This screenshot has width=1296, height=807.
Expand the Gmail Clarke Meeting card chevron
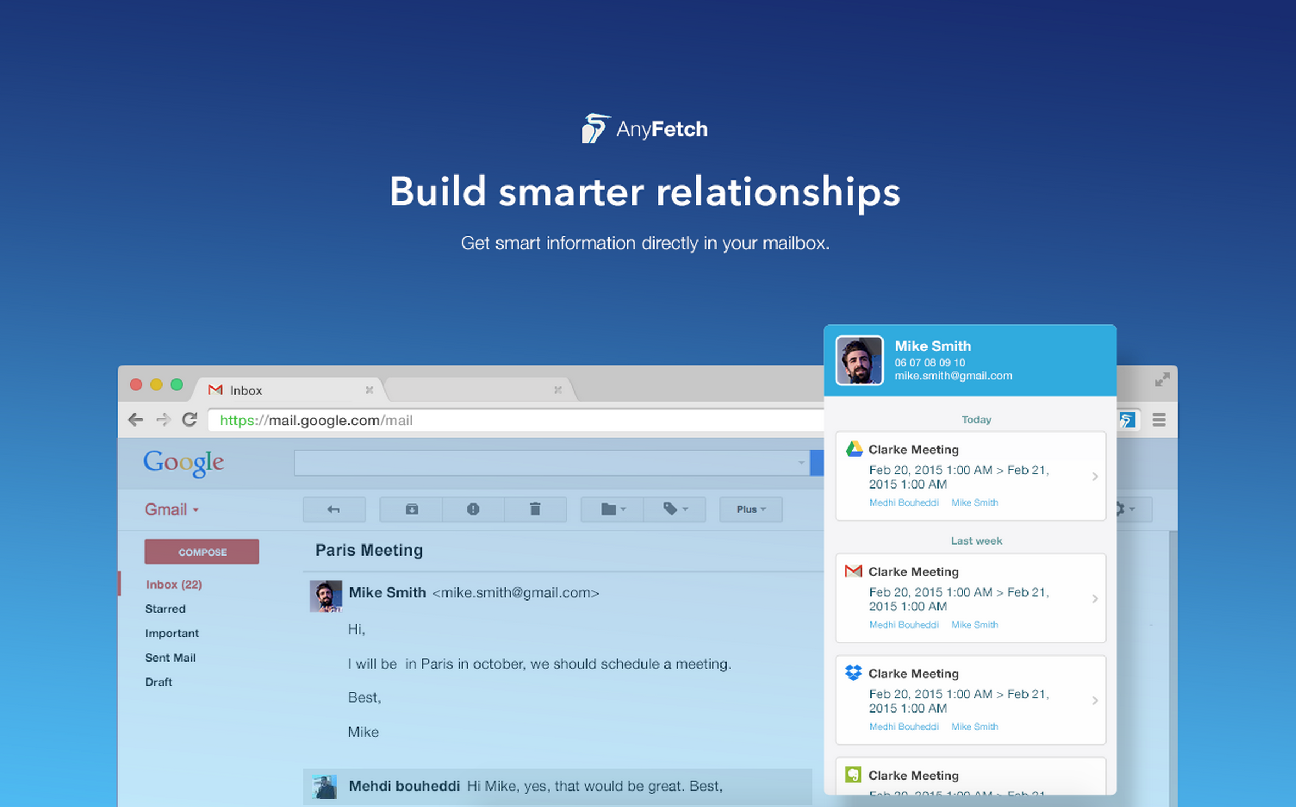point(1094,599)
